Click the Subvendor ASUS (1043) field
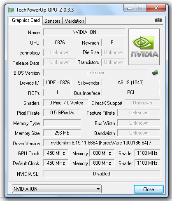The width and height of the screenshot is (172, 201). tap(130, 83)
